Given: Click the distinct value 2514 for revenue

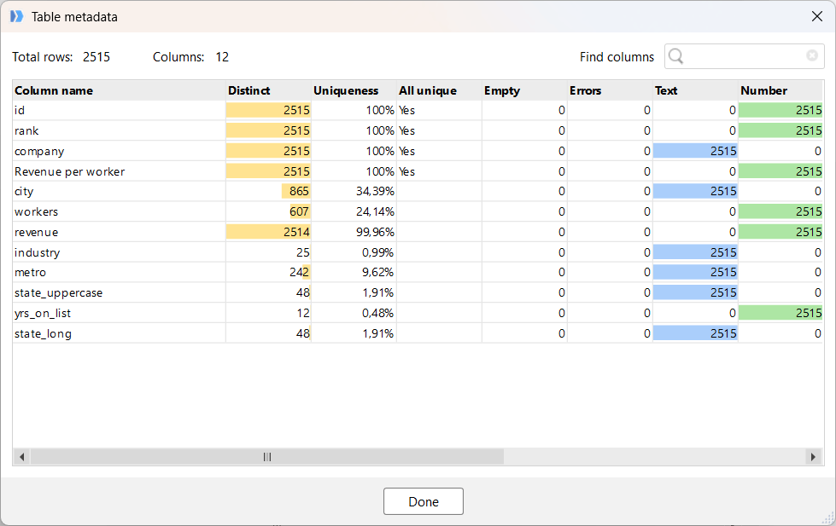Looking at the screenshot, I should 296,232.
